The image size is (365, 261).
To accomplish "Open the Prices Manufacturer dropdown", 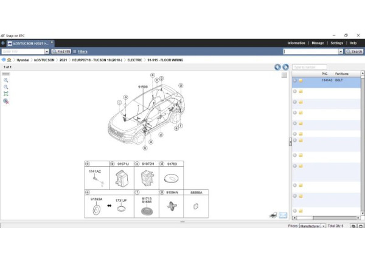I will [x=324, y=226].
